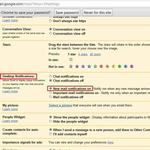Click the yellow star in use

pos(71,59)
